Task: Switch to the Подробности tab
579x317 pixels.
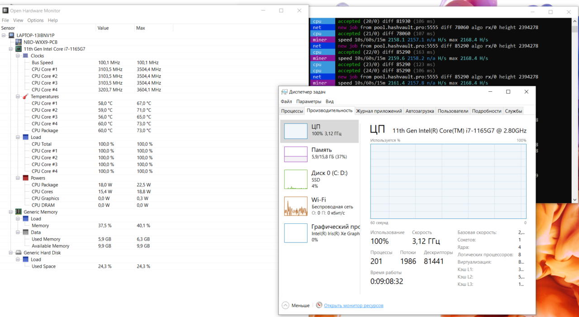Action: (x=487, y=111)
